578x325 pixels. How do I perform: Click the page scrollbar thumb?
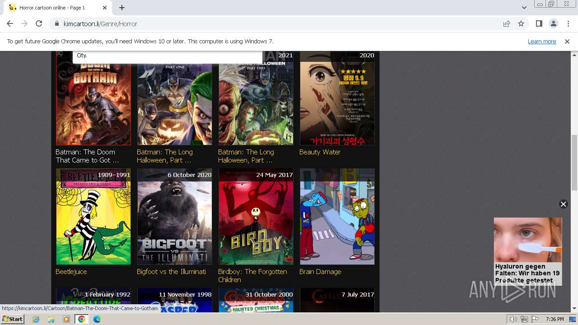[x=574, y=162]
